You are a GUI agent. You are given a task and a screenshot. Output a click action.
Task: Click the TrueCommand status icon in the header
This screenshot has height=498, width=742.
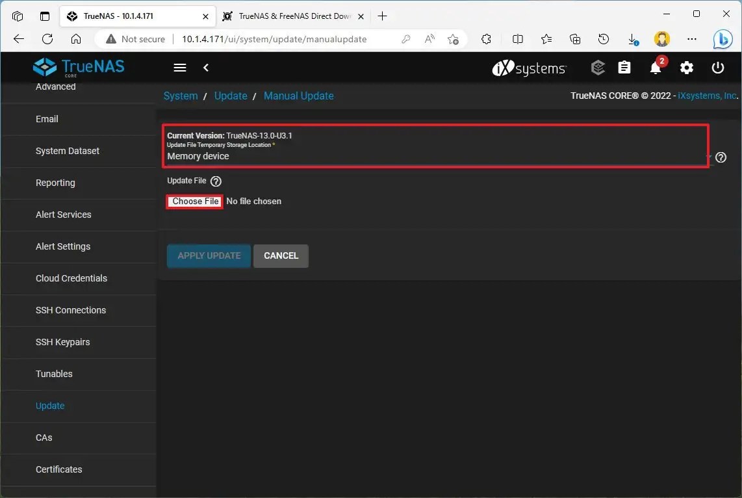coord(597,68)
